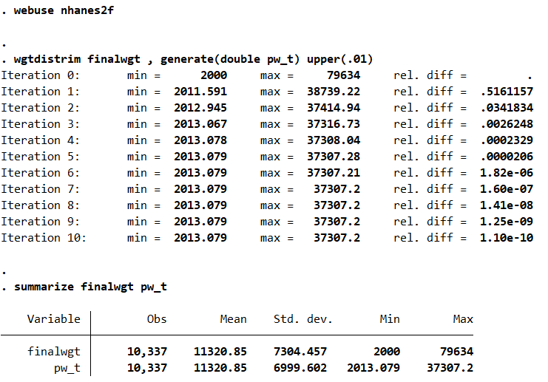Click Iteration 6 max value 37307.21
The width and height of the screenshot is (548, 382).
click(x=334, y=173)
